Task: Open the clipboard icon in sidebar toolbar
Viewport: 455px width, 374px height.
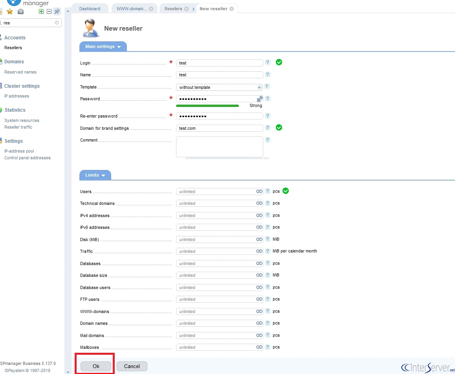Action: pos(20,12)
